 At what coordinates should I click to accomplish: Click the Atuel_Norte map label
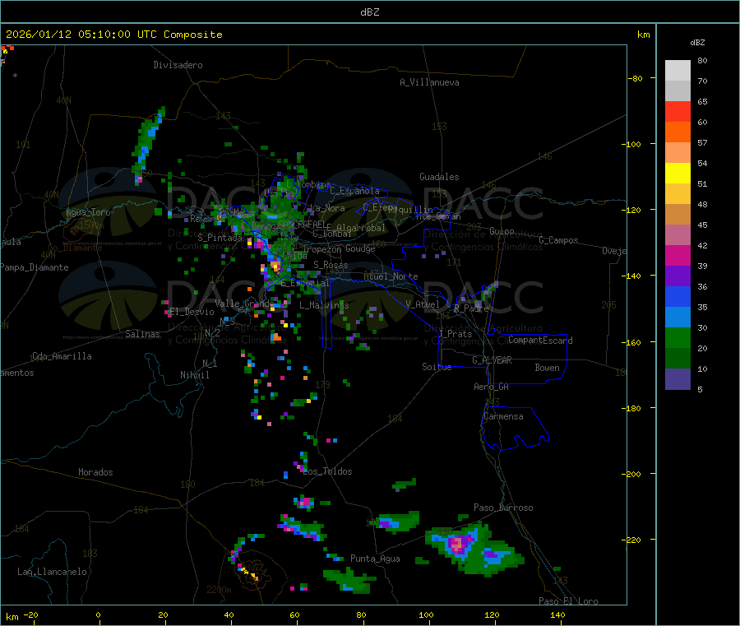pos(391,276)
